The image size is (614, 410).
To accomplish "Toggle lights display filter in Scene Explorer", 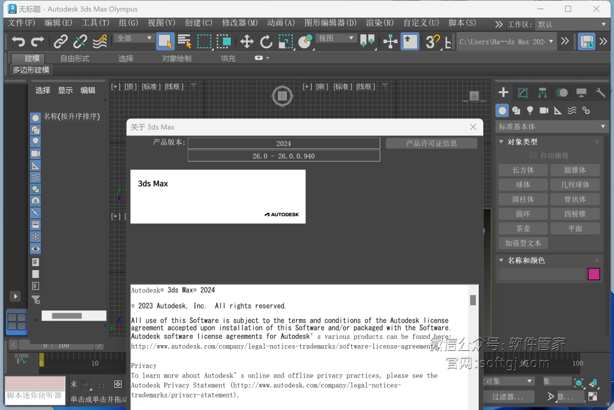I will pyautogui.click(x=35, y=142).
